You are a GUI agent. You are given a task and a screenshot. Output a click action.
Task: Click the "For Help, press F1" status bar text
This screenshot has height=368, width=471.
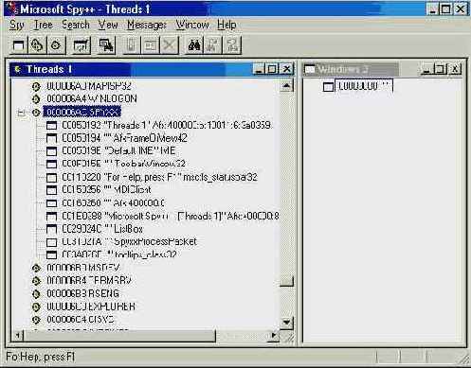(40, 357)
